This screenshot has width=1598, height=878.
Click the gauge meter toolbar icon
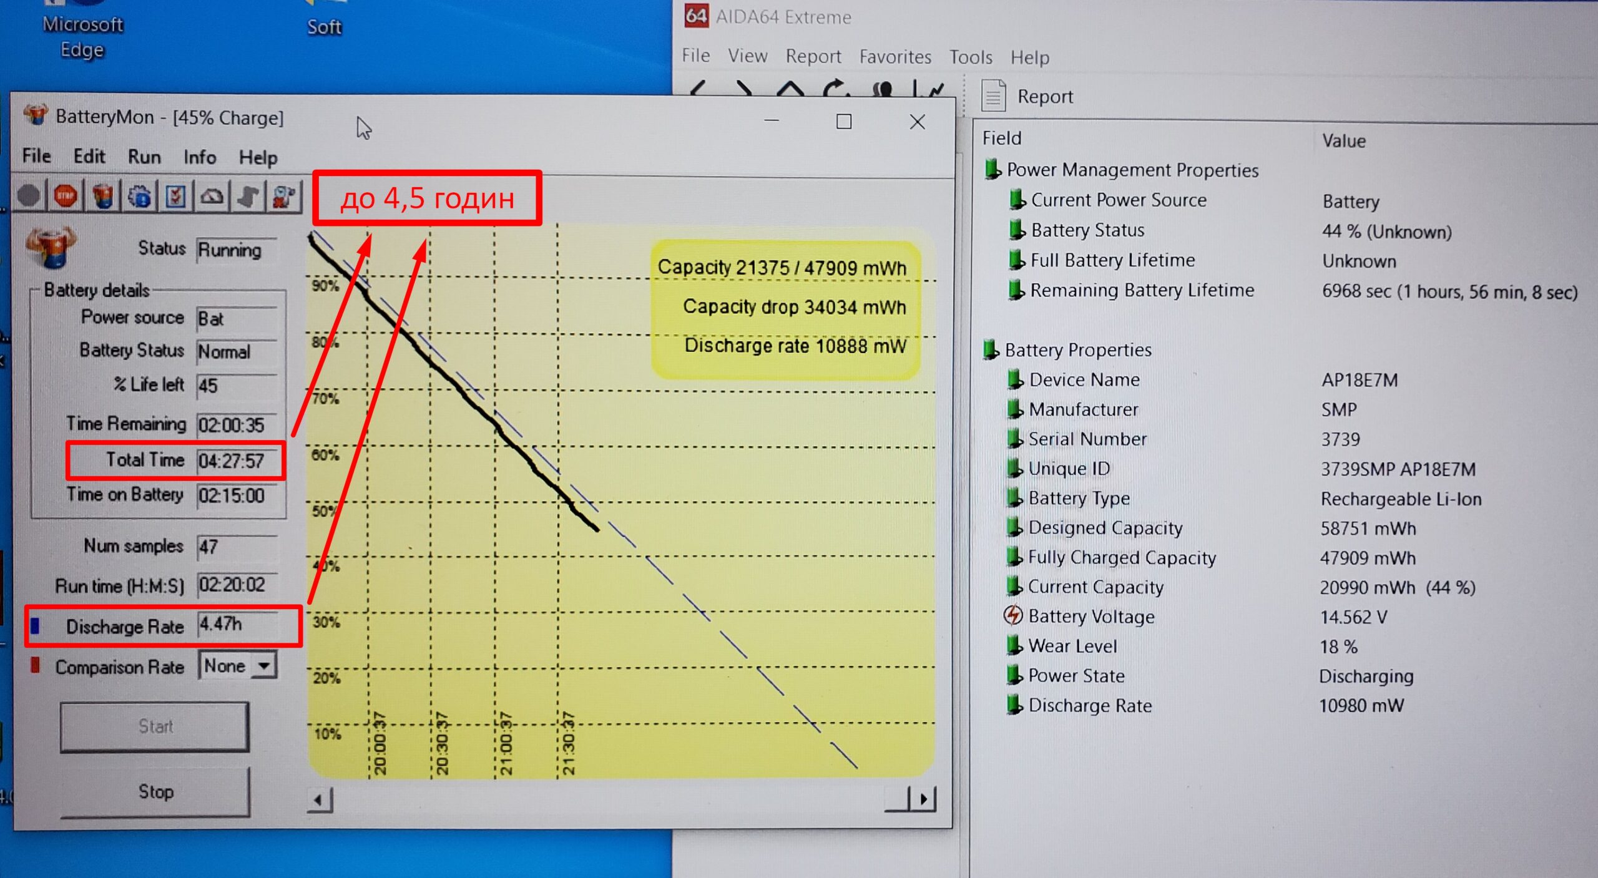coord(212,197)
